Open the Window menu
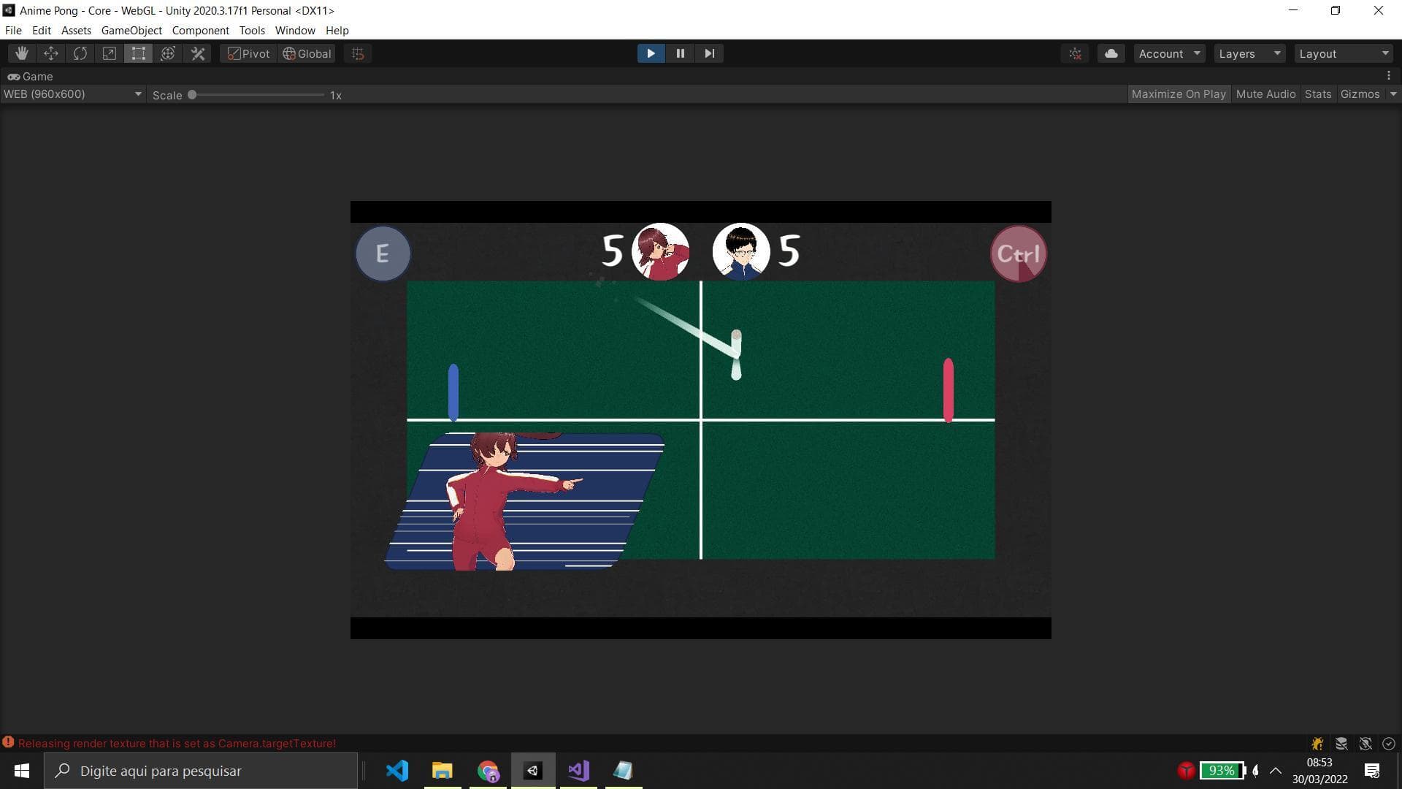Image resolution: width=1402 pixels, height=789 pixels. (x=294, y=30)
